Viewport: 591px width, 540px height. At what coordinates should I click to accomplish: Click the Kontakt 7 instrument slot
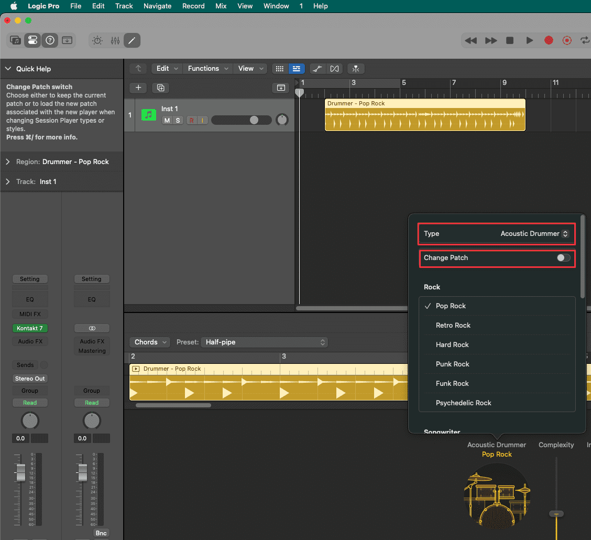[30, 328]
